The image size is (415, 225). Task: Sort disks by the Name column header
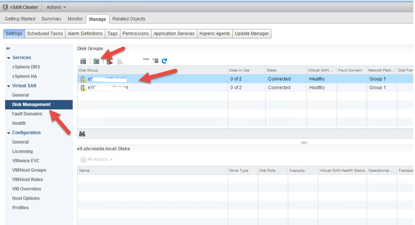coord(152,171)
